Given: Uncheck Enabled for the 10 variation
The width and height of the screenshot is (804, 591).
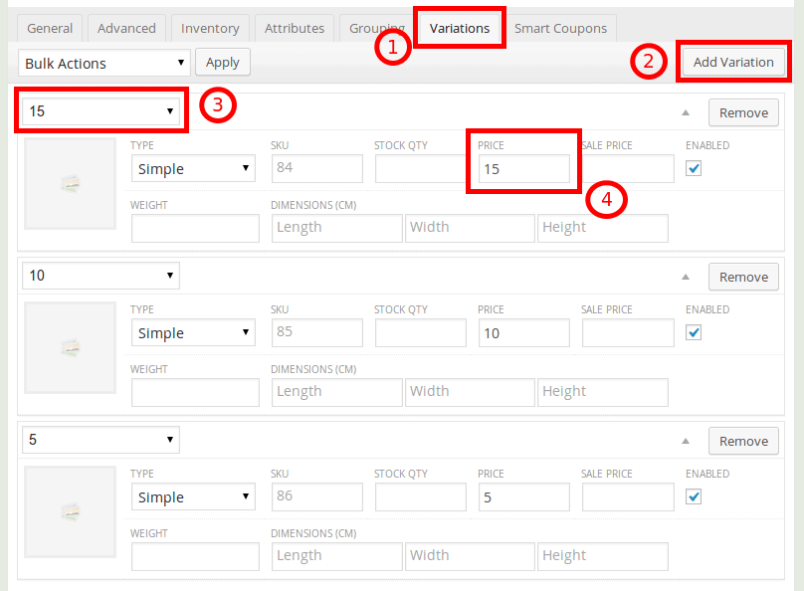Looking at the screenshot, I should pyautogui.click(x=695, y=332).
